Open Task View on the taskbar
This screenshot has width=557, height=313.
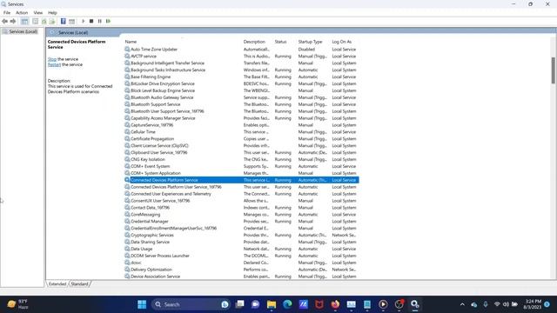coord(240,304)
